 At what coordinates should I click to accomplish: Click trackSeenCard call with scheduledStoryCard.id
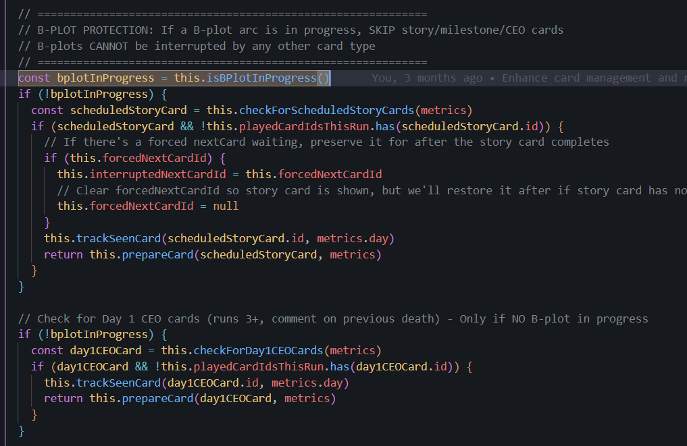coord(219,239)
